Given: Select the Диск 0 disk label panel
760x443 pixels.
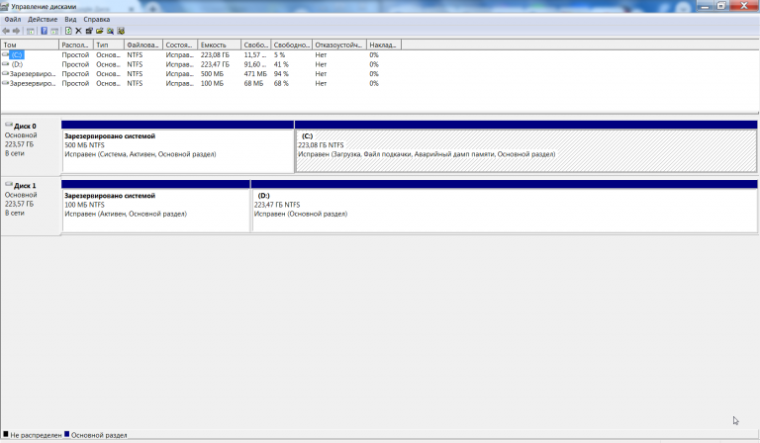Looking at the screenshot, I should (31, 146).
